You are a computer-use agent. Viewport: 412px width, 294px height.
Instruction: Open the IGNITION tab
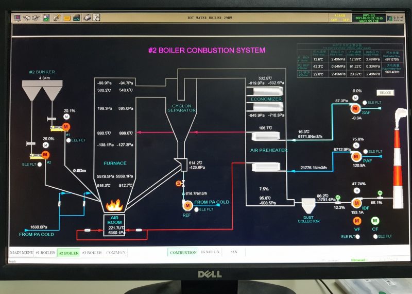coord(210,252)
